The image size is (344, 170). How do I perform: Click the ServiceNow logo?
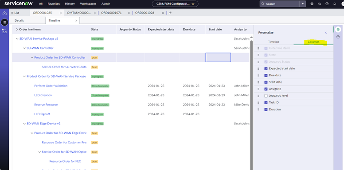(x=19, y=4)
